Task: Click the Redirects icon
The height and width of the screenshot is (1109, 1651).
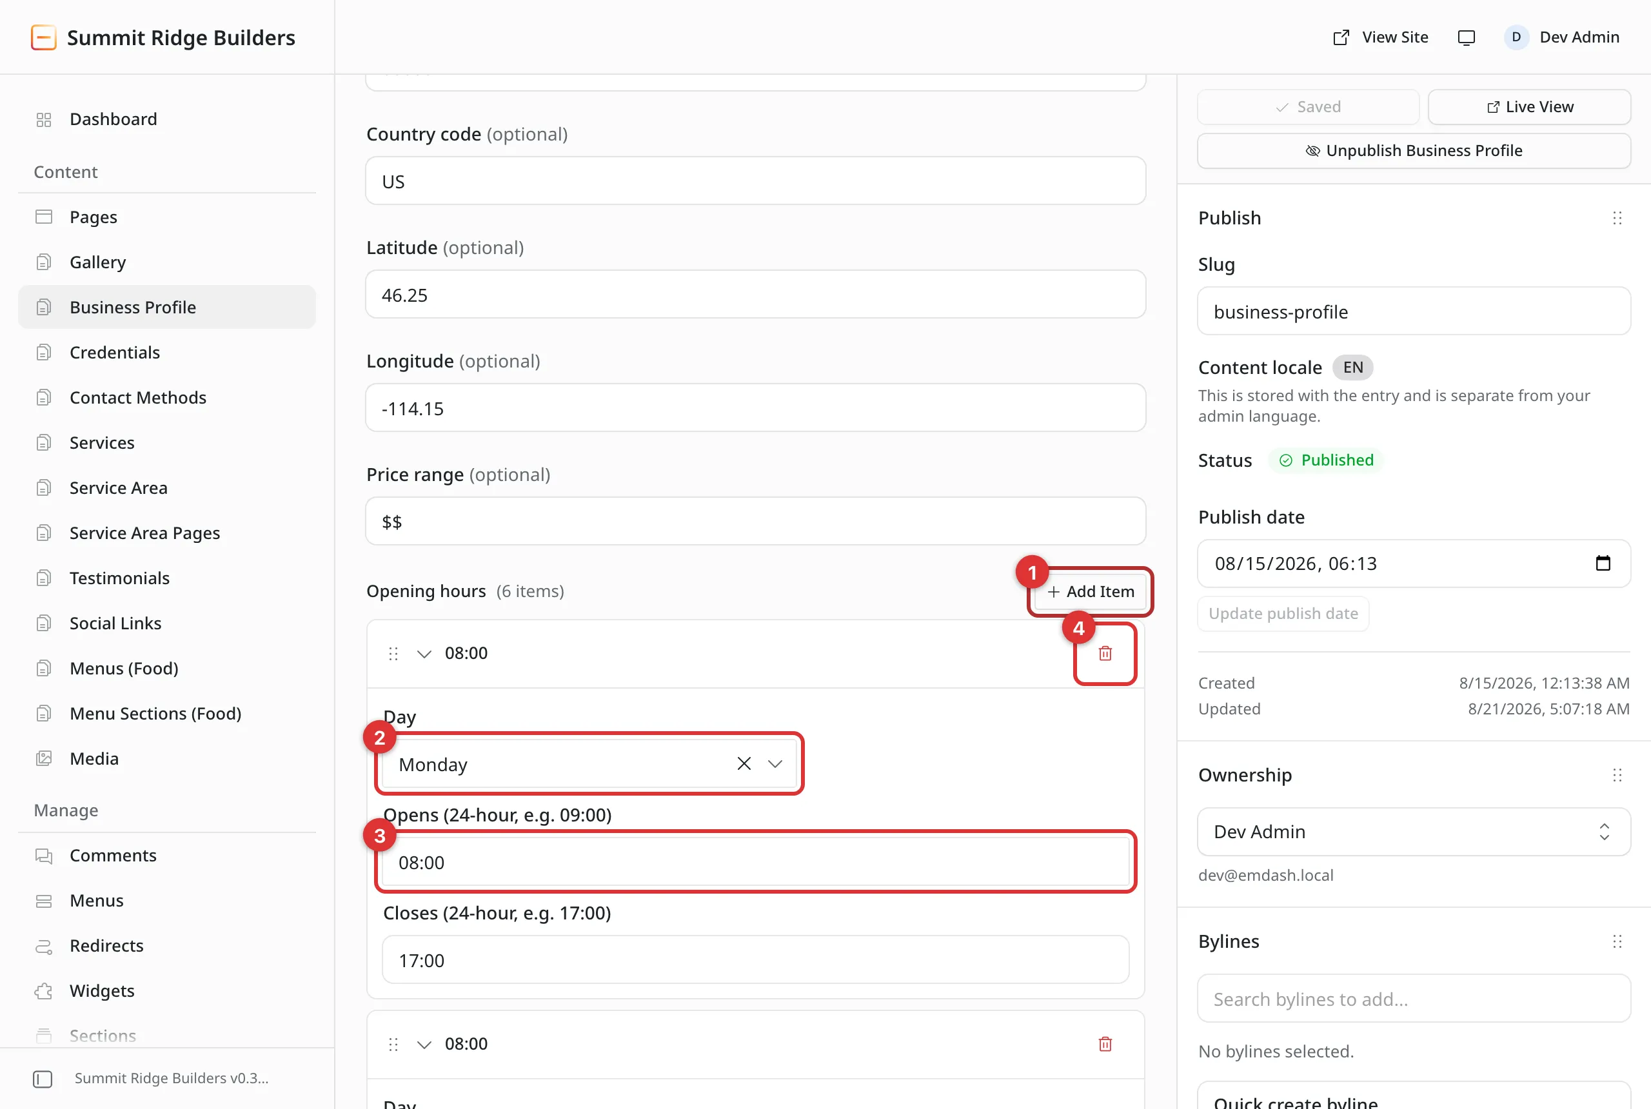Action: pyautogui.click(x=44, y=947)
